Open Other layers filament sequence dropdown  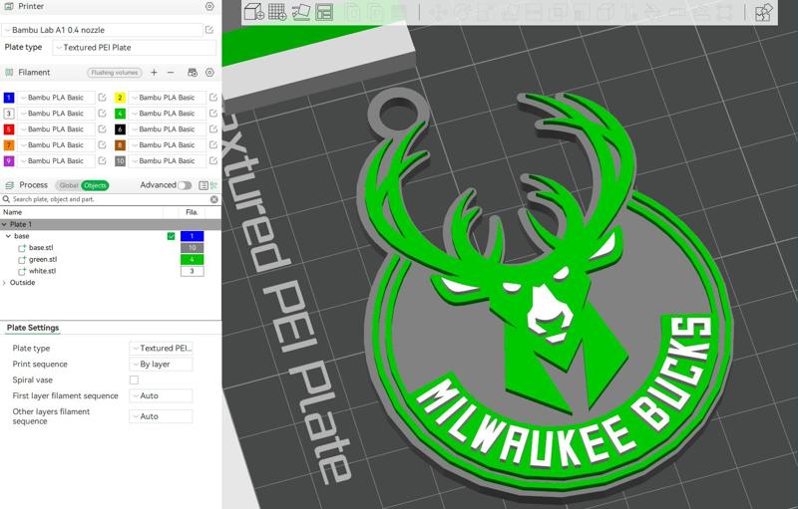(161, 416)
